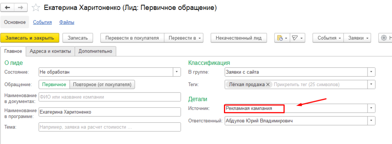The height and width of the screenshot is (144, 392).
Task: Open the В группе dropdown arrow
Action: click(371, 72)
